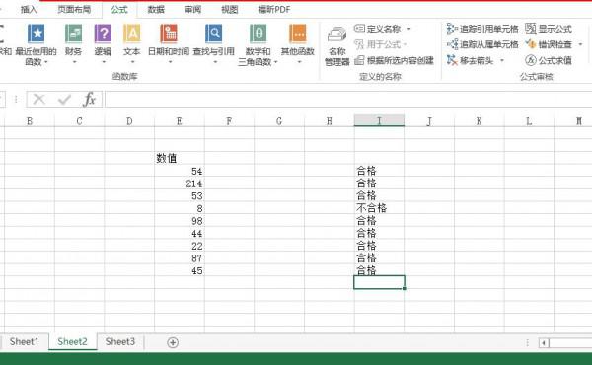Expand the Error Checking (错误检查) dropdown arrow

click(x=580, y=44)
